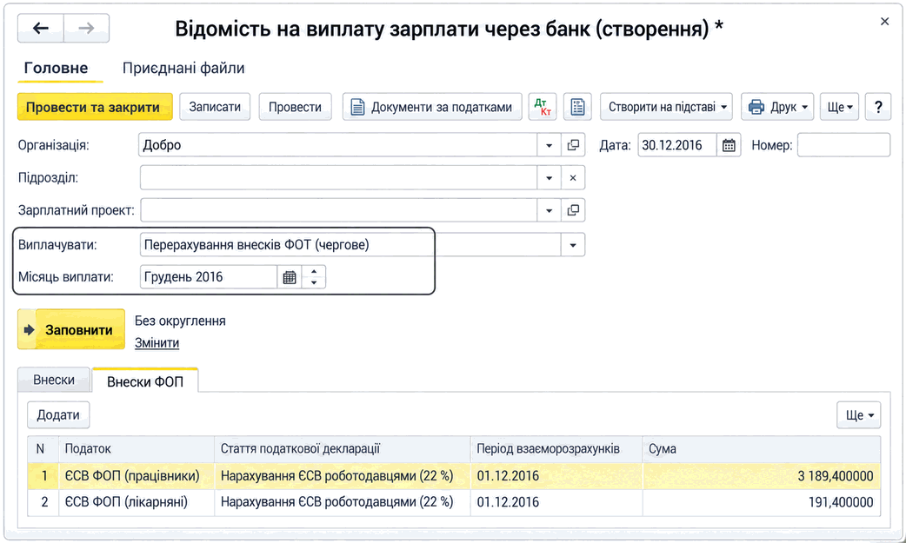This screenshot has height=543, width=906.
Task: Expand the Підрозділ dropdown list
Action: tap(549, 178)
